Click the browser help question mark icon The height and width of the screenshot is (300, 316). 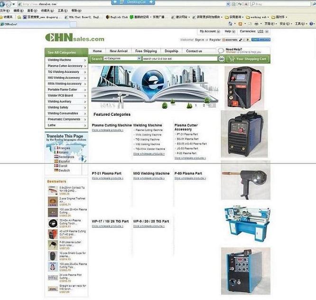click(312, 24)
